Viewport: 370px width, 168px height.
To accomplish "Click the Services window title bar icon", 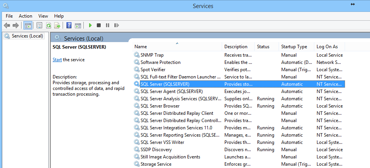I will point(6,6).
